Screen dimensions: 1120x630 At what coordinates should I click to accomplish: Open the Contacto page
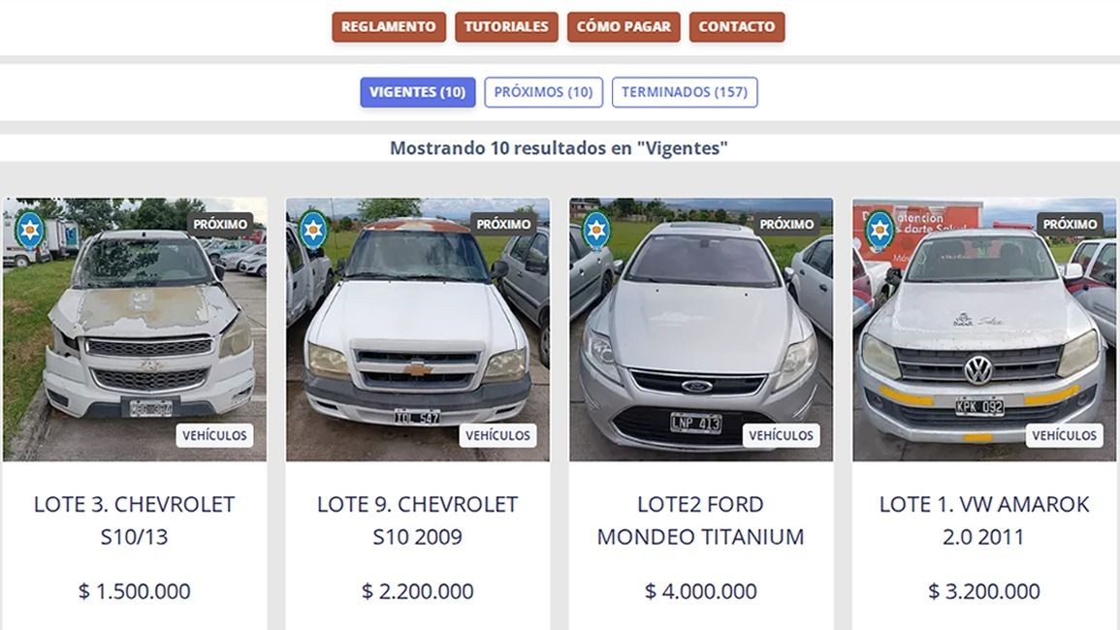pyautogui.click(x=736, y=27)
